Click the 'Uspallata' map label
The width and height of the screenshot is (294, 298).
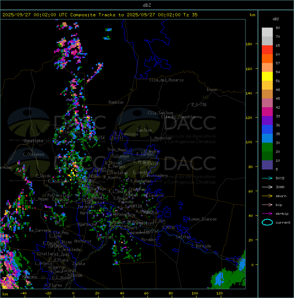tap(33, 141)
